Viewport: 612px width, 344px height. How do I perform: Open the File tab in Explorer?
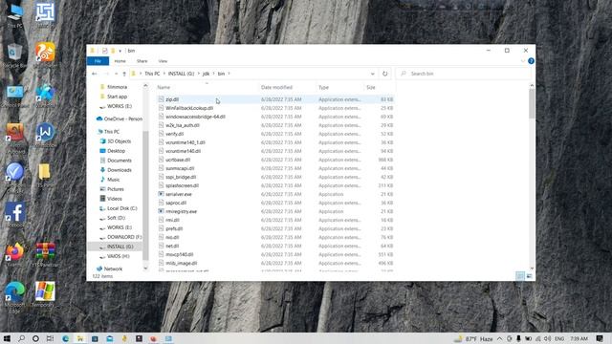[x=98, y=61]
